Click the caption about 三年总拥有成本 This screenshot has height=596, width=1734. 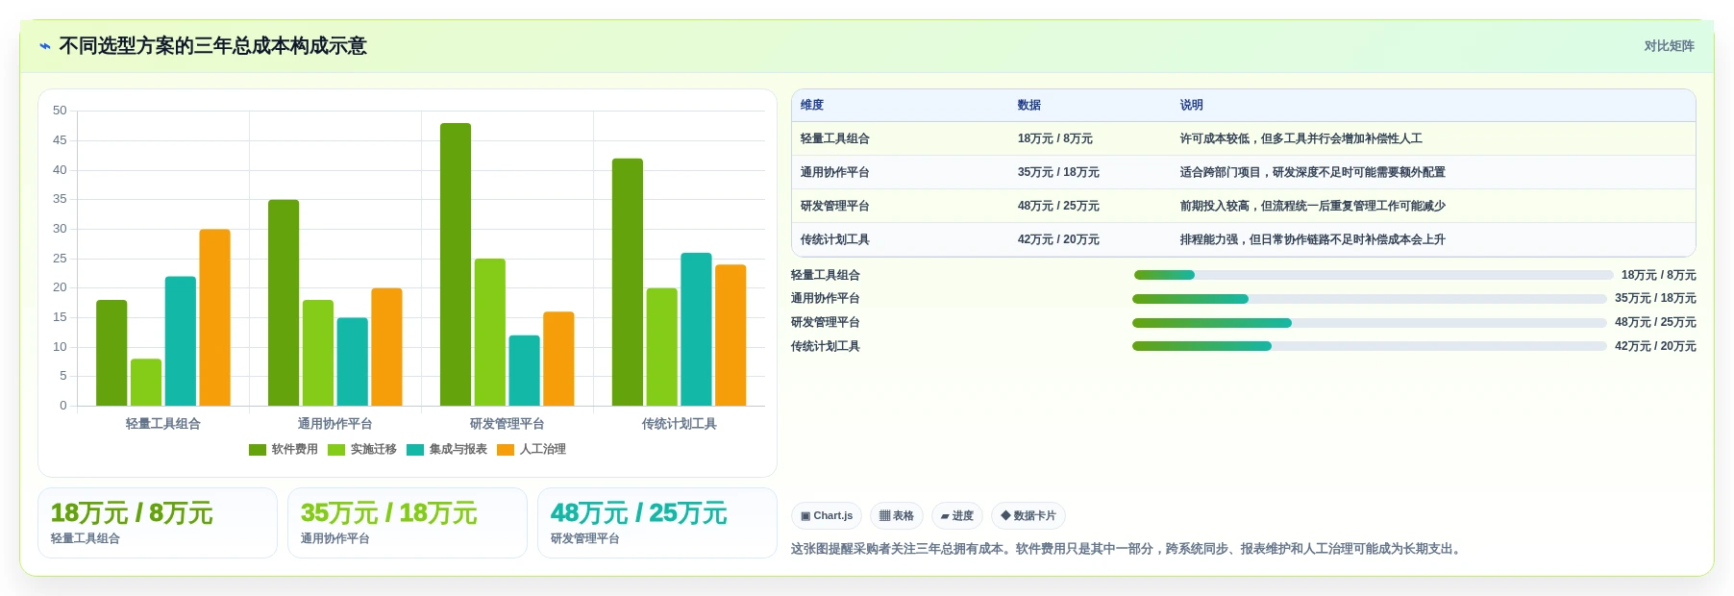[x=1127, y=549]
